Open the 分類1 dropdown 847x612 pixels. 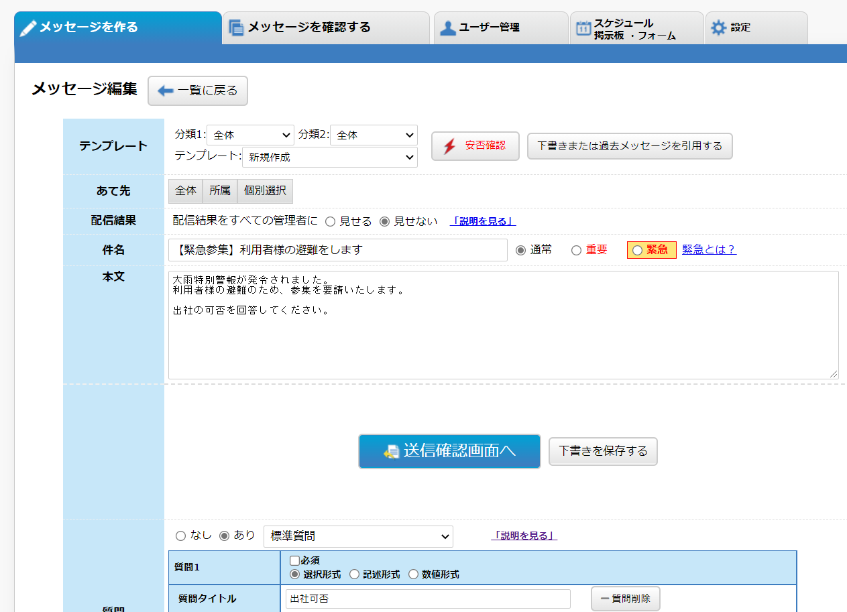click(251, 135)
